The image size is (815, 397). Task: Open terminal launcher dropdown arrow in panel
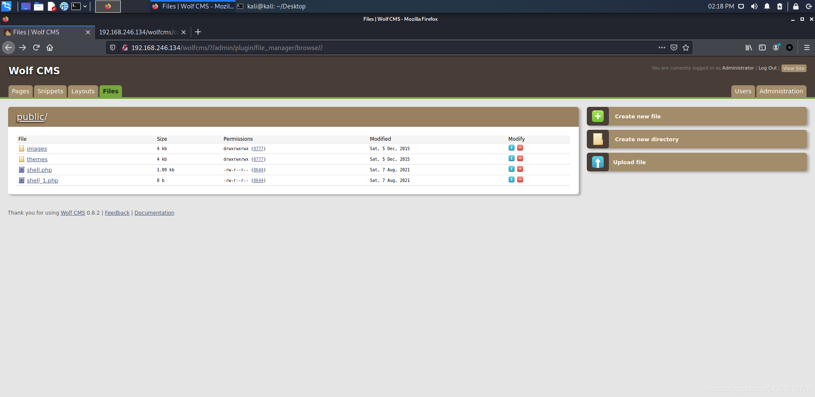click(85, 6)
